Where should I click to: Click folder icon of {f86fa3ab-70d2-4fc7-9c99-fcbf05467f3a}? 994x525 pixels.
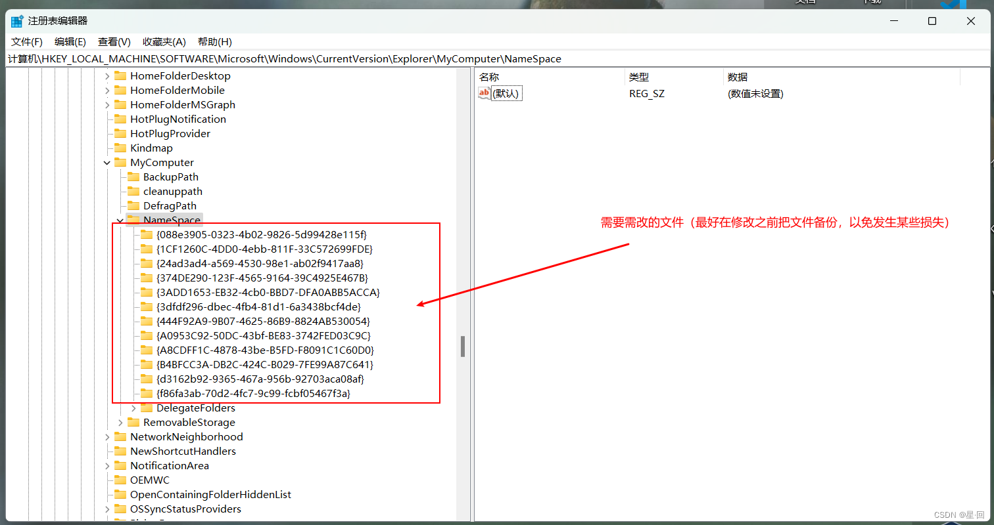[147, 393]
